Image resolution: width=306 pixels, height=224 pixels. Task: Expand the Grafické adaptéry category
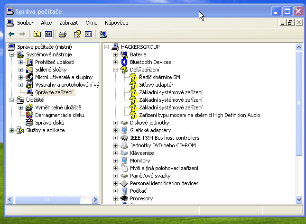[115, 130]
